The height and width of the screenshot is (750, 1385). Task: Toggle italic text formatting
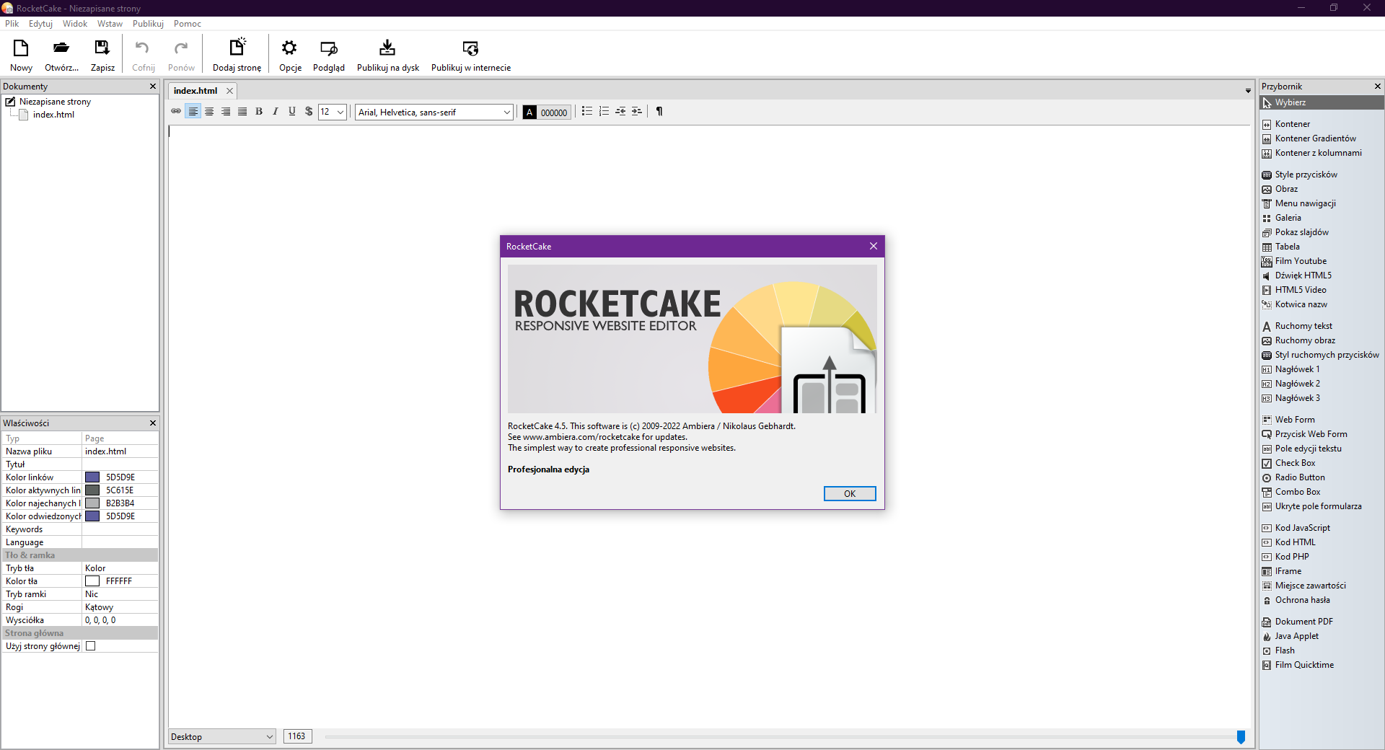(276, 112)
